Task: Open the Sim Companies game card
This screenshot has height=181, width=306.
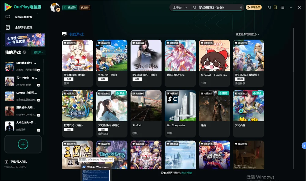Action: (180, 114)
